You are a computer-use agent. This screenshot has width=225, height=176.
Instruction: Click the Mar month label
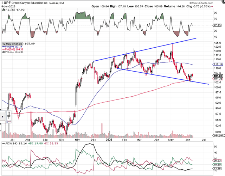tap(139, 140)
